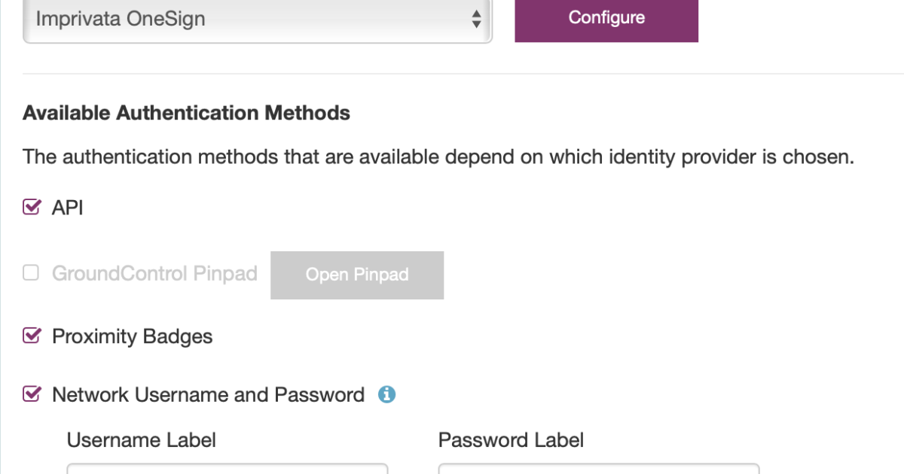904x474 pixels.
Task: Click the Available Authentication Methods heading
Action: click(x=186, y=113)
